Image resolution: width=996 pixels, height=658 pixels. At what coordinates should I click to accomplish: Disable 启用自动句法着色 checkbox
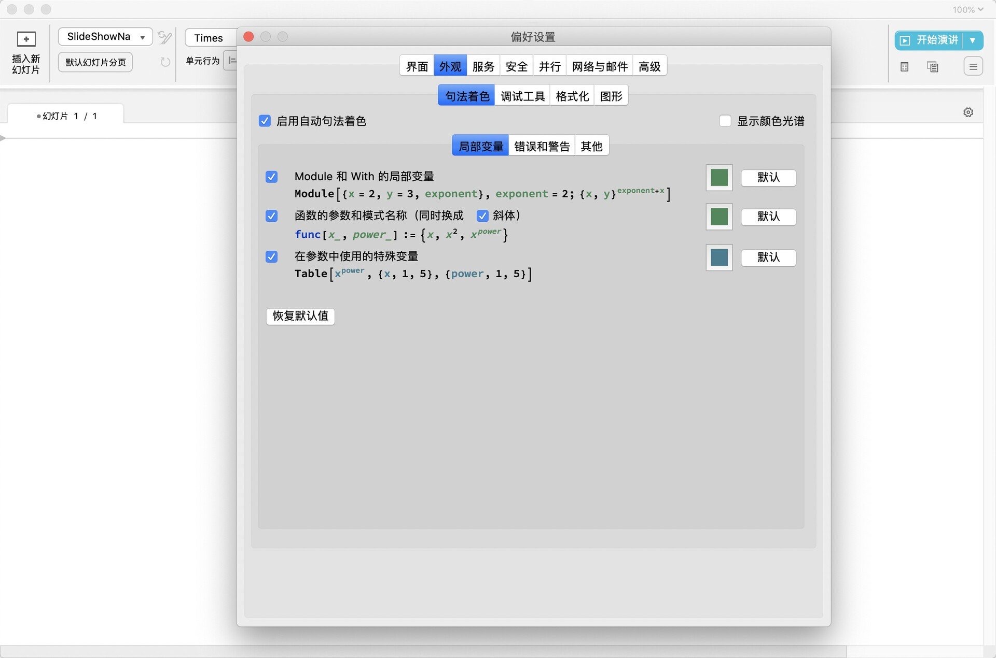(265, 121)
